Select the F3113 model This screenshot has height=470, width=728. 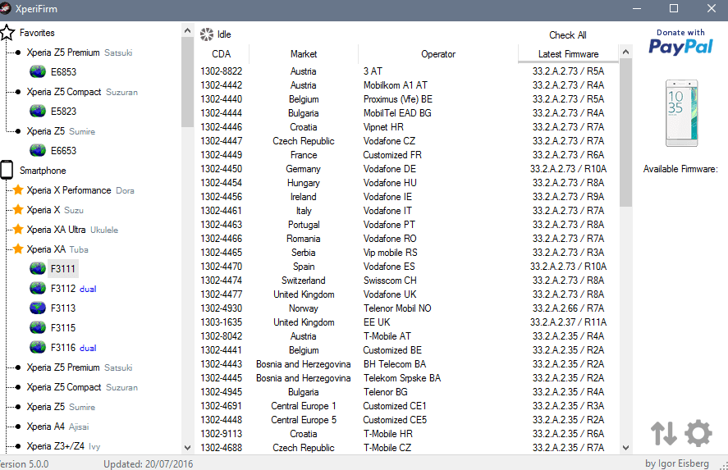63,308
